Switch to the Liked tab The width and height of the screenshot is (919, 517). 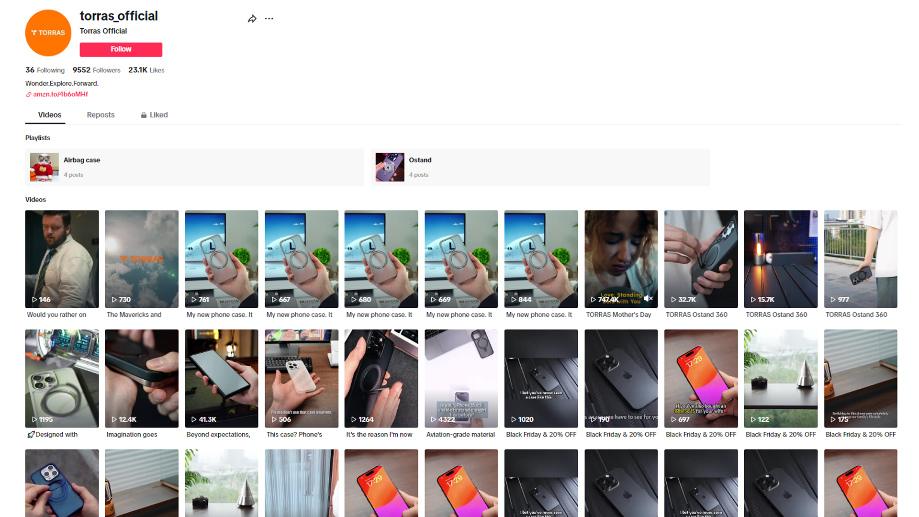pyautogui.click(x=153, y=115)
